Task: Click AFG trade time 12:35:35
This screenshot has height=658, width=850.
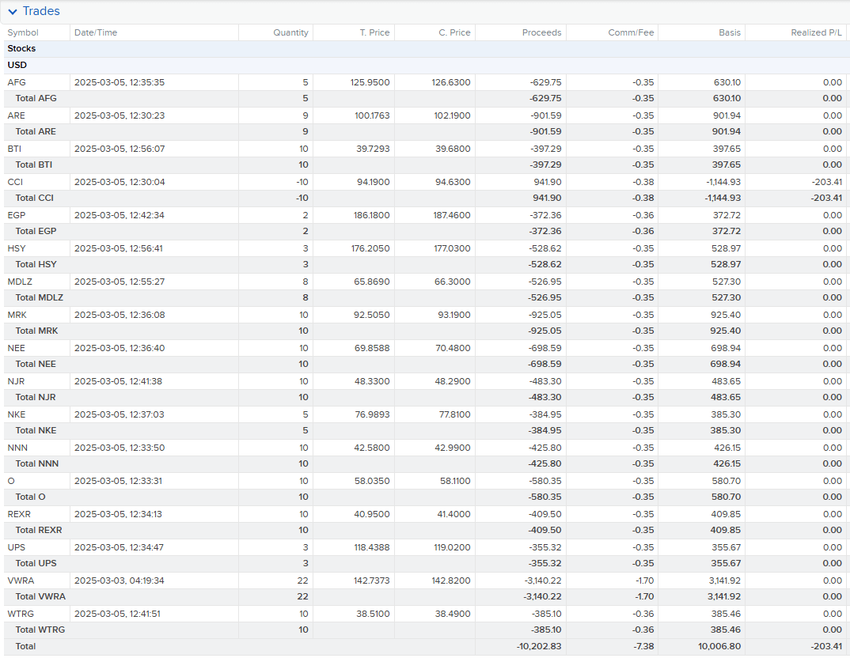Action: (120, 82)
